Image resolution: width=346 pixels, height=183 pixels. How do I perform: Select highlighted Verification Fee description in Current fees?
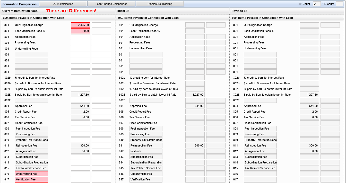point(31,179)
